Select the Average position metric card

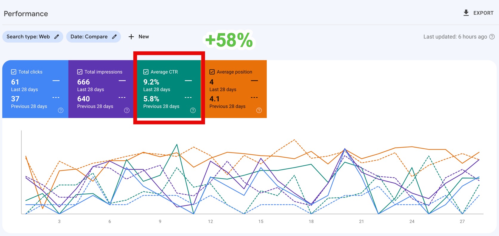pyautogui.click(x=236, y=89)
